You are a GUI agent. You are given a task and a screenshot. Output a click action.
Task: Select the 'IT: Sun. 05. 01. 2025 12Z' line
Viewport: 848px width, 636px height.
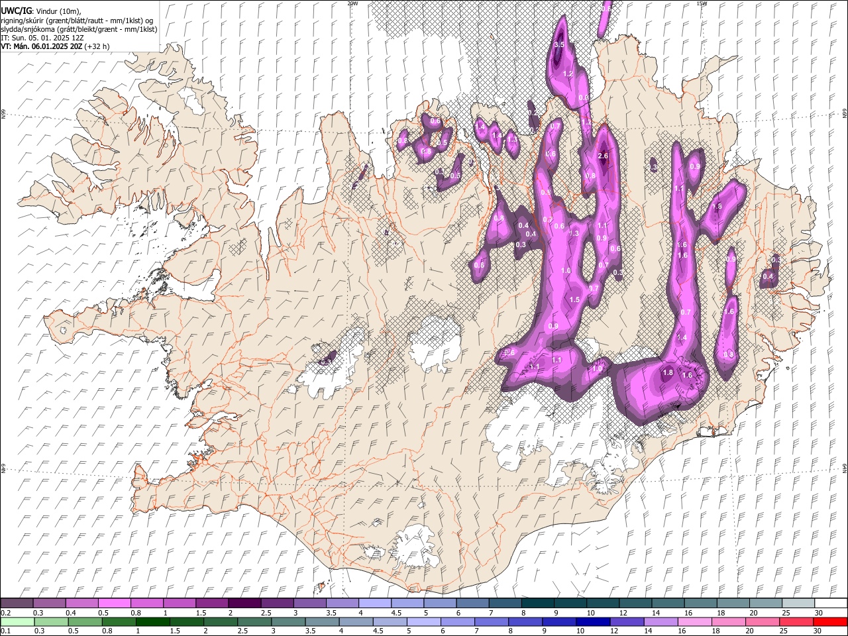[42, 38]
